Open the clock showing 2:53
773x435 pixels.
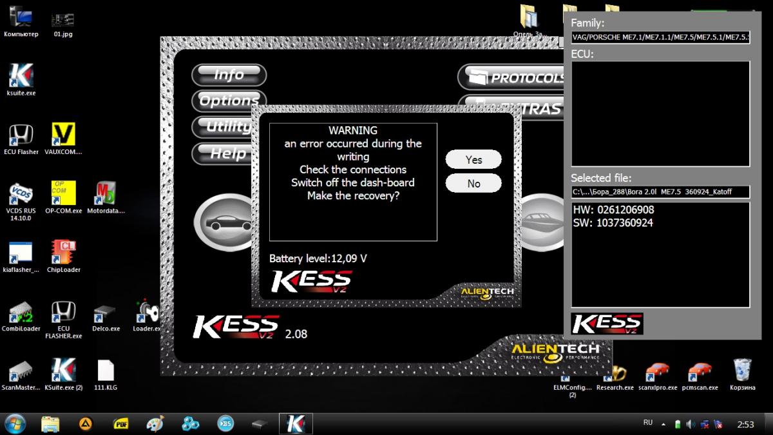pos(745,424)
